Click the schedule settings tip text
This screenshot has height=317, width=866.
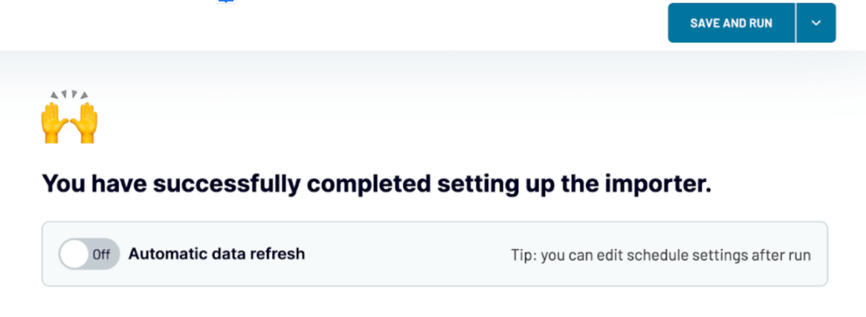click(661, 255)
